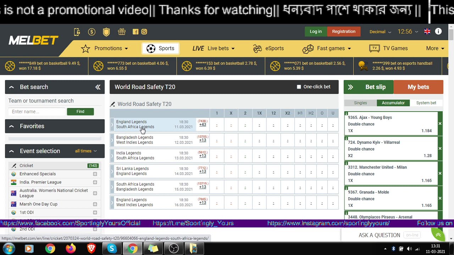Open the mobile app icon in header
454x255 pixels.
tap(77, 32)
